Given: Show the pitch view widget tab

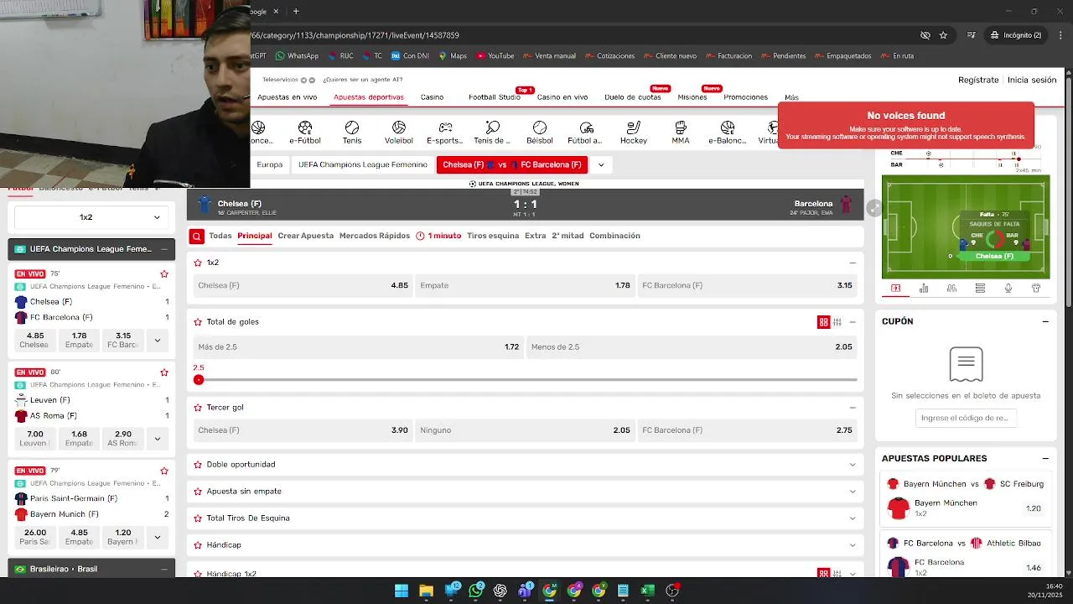Looking at the screenshot, I should tap(895, 289).
